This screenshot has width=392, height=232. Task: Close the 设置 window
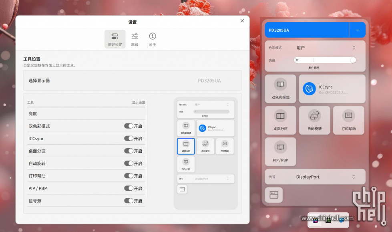242,21
